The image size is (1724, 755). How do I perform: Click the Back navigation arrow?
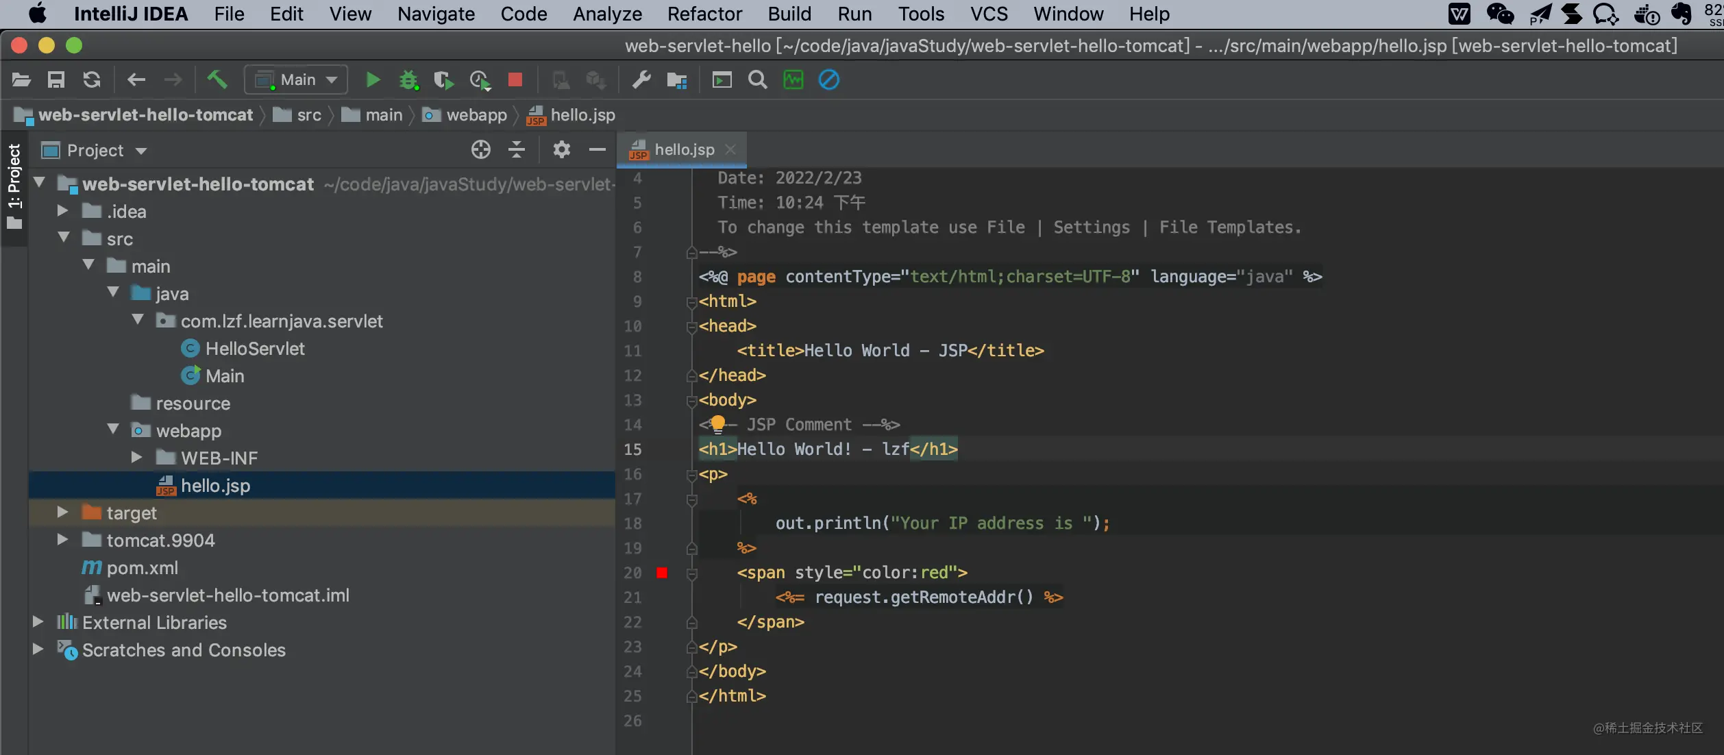tap(136, 80)
